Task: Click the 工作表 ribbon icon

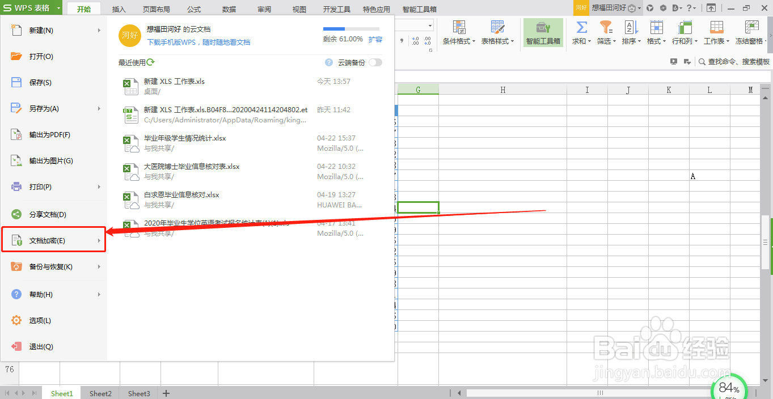Action: click(716, 27)
